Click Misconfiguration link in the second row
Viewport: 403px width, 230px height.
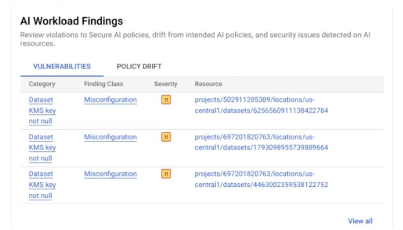(110, 137)
